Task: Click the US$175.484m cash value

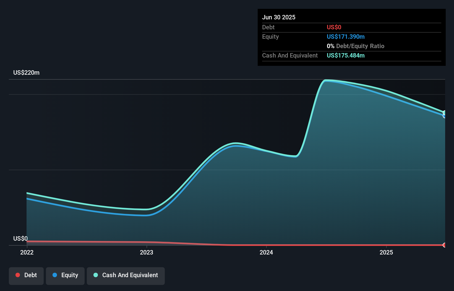Action: tap(346, 55)
